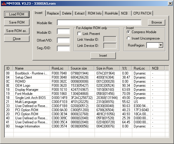
Task: Select module ID 41 row
Action: pyautogui.click(x=87, y=122)
